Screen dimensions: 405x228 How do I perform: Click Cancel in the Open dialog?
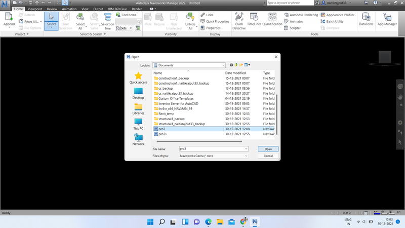click(x=268, y=156)
